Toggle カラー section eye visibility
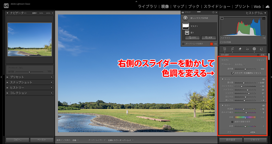This screenshot has width=272, height=144. click(x=264, y=105)
